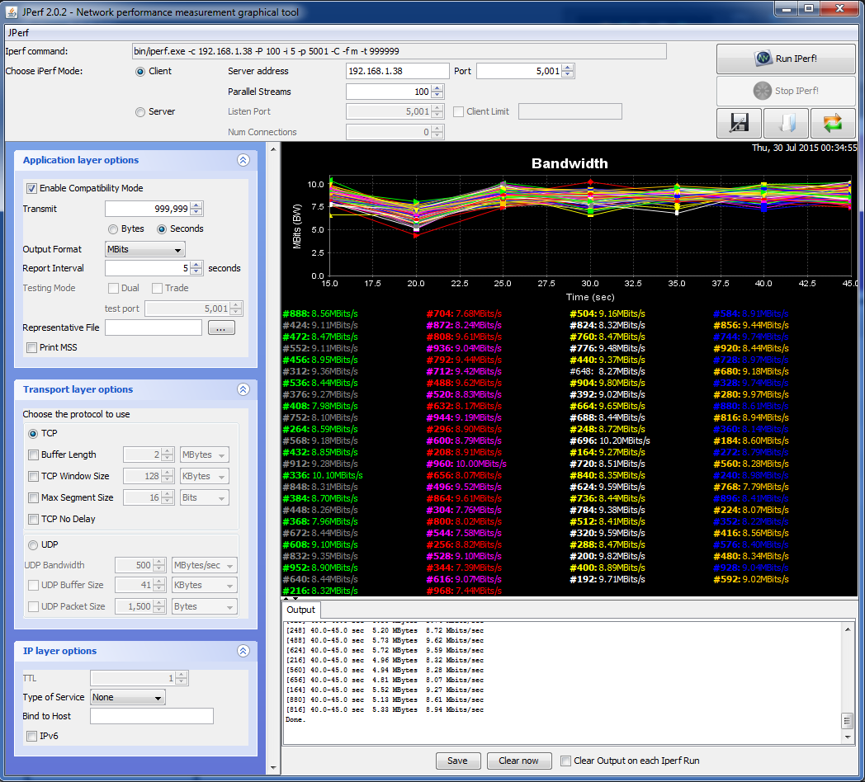Click the Clear now button
This screenshot has width=865, height=782.
[x=519, y=761]
